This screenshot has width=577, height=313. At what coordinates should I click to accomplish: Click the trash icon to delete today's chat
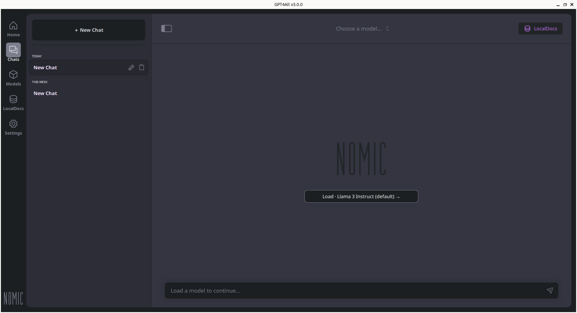pyautogui.click(x=142, y=67)
